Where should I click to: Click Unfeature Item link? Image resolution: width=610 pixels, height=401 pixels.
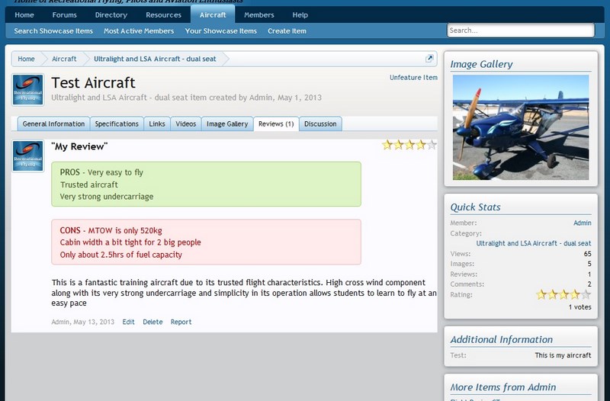[x=413, y=78]
